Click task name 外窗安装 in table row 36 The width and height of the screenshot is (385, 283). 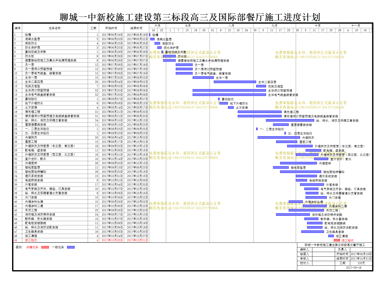click(31, 185)
